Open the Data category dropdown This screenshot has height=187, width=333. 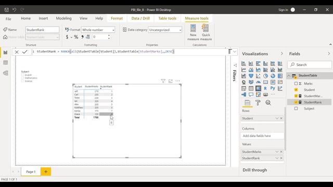click(165, 30)
